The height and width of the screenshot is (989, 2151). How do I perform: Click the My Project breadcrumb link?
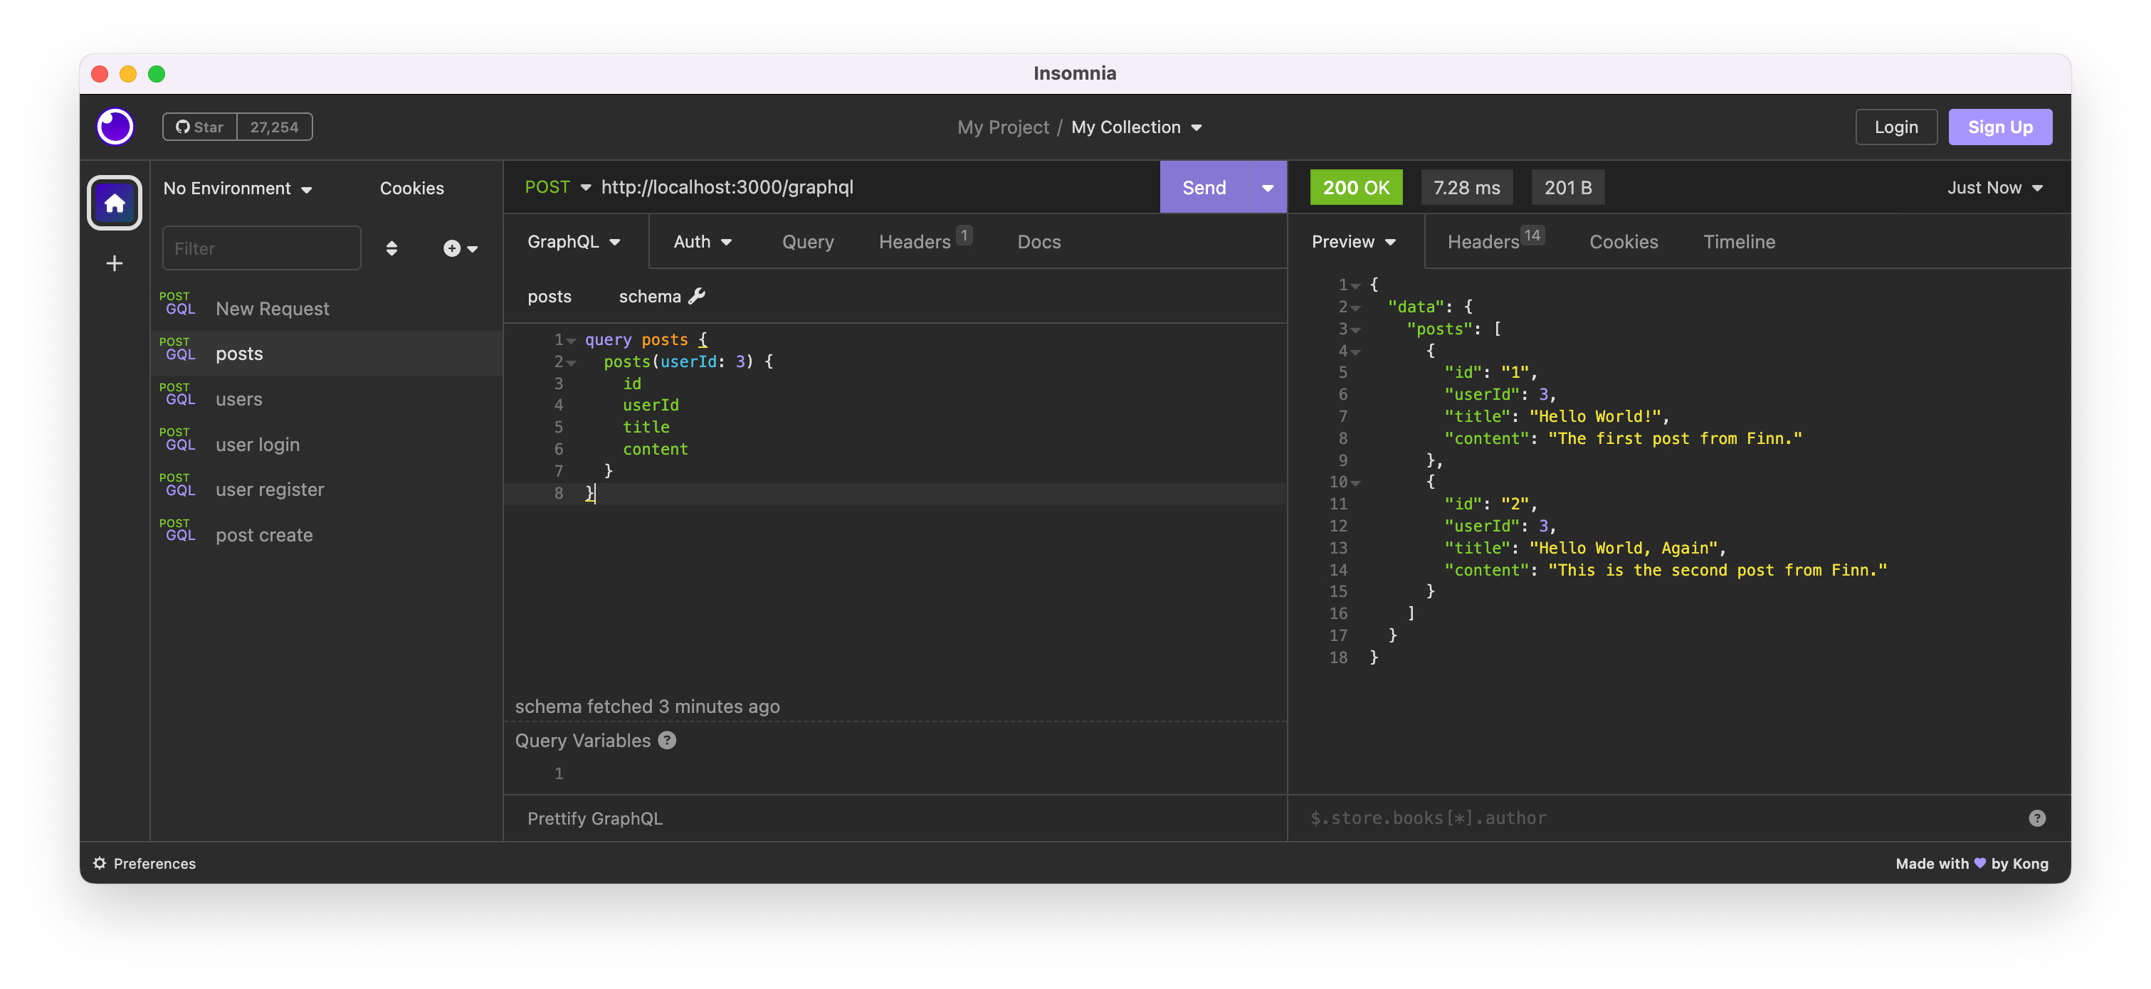1002,127
